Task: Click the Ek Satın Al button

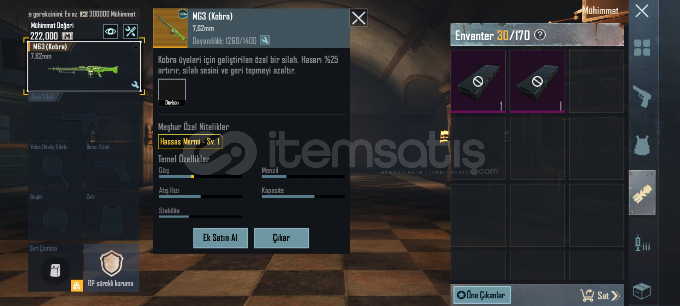Action: (220, 238)
